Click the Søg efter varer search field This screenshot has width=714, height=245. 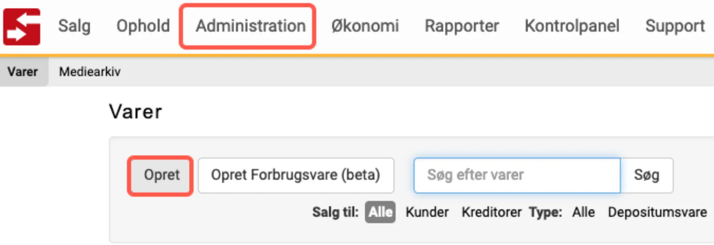pyautogui.click(x=517, y=175)
